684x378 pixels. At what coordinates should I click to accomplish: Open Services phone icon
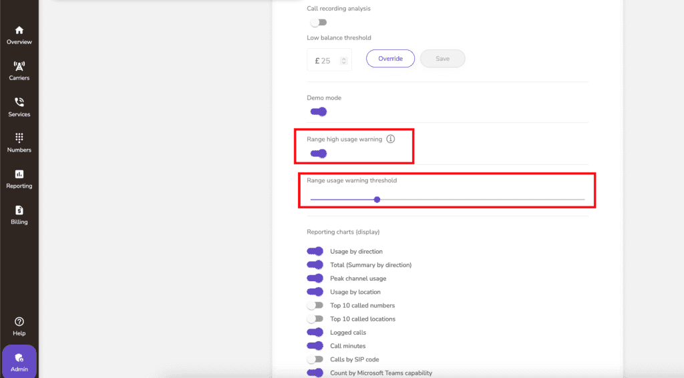coord(19,102)
